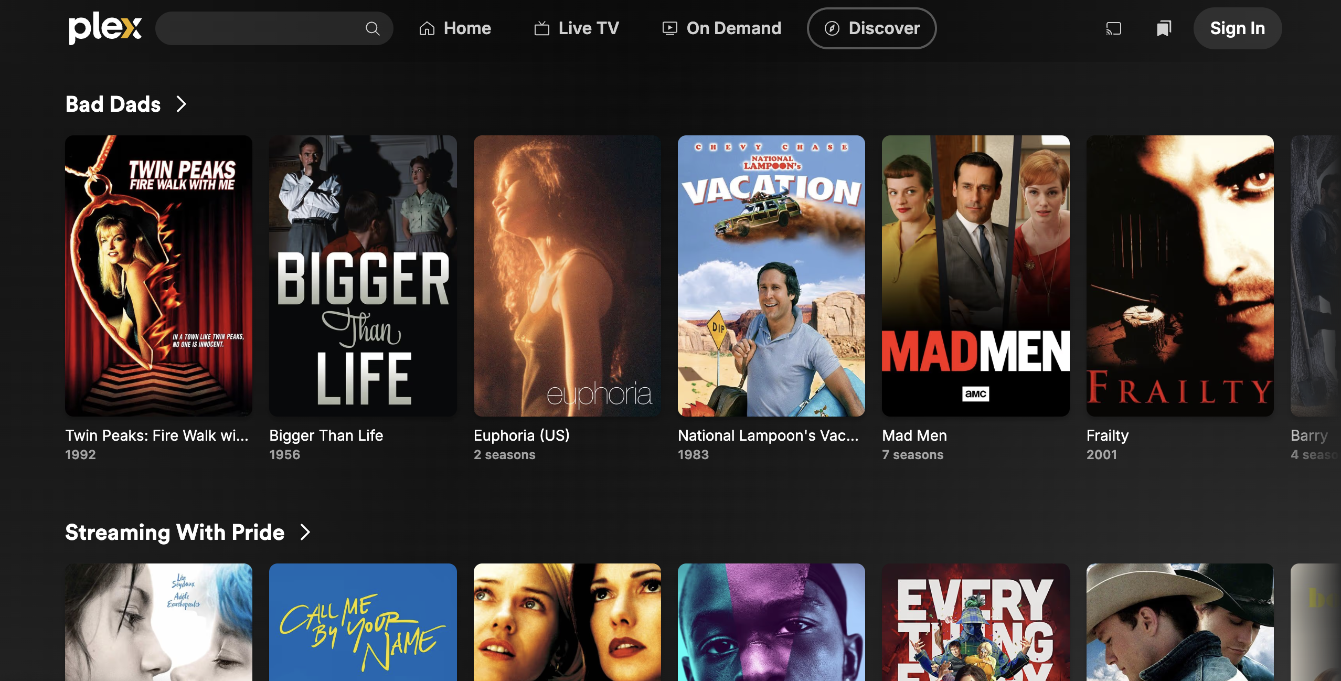Open the Blue Is the Warmest Color poster
The height and width of the screenshot is (681, 1341).
point(158,622)
